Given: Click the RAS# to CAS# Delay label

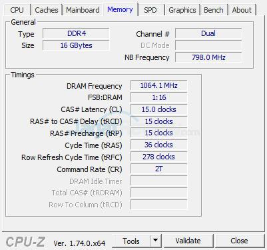Looking at the screenshot, I should [76, 121].
